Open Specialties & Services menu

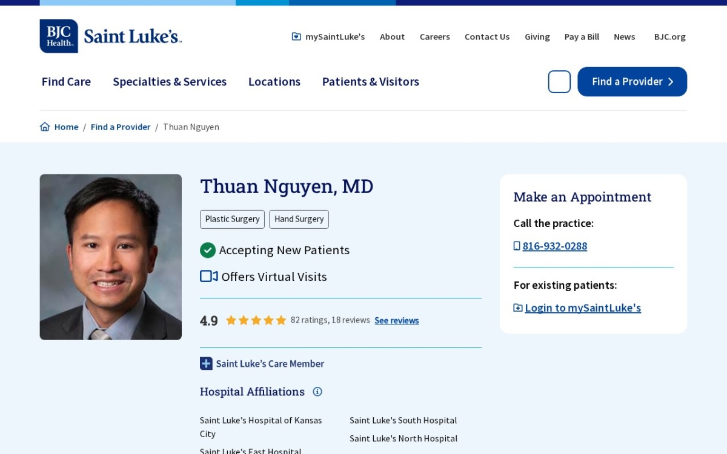(x=170, y=82)
